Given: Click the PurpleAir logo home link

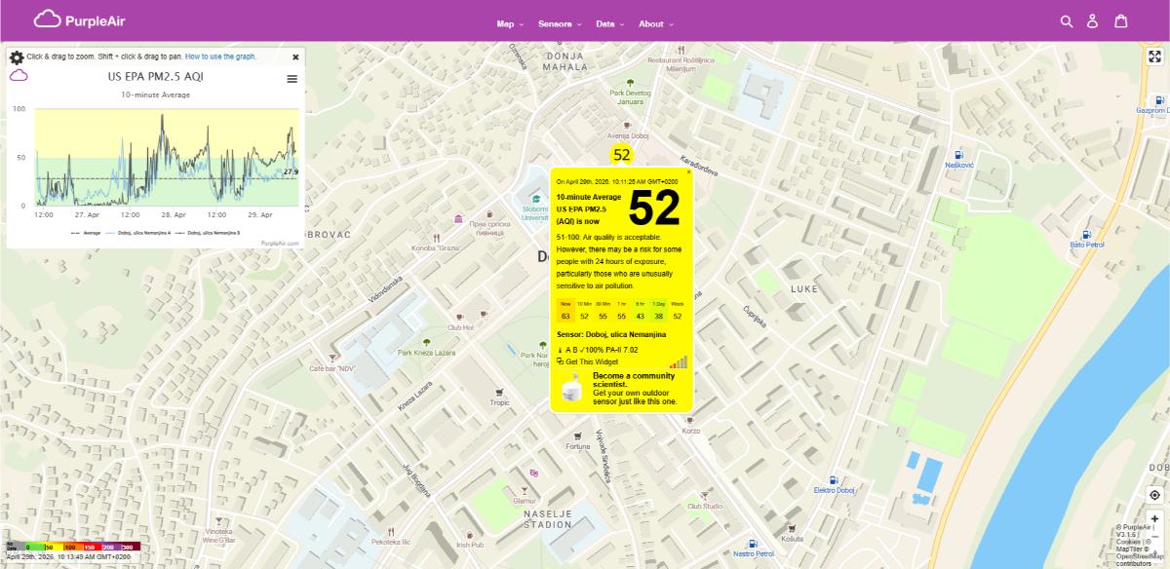Looking at the screenshot, I should (80, 19).
